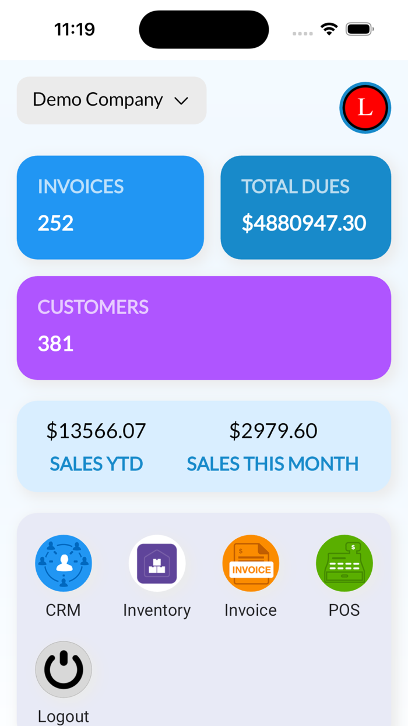
Task: Tap the Logout power icon
Action: point(64,669)
